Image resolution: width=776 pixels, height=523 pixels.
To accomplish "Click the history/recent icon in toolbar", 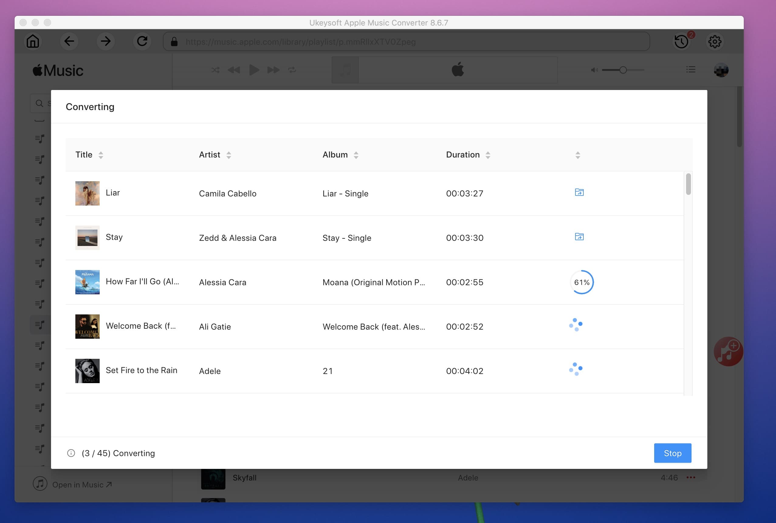I will tap(680, 41).
